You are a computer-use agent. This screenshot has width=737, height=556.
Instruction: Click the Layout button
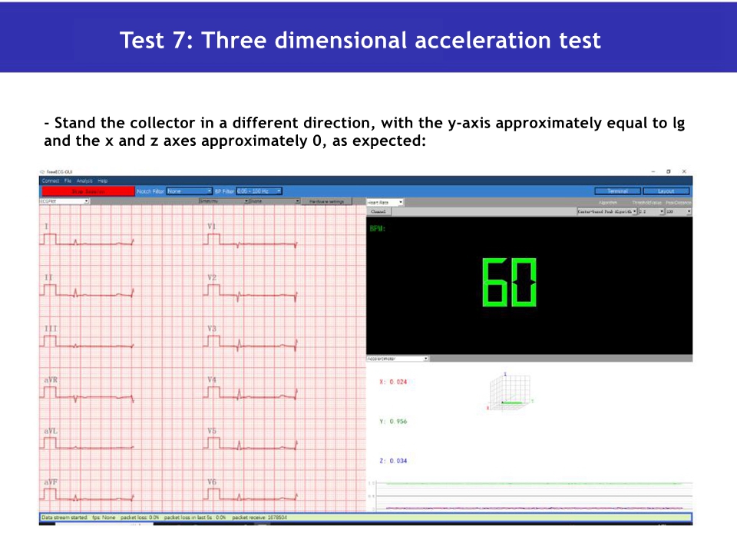666,191
